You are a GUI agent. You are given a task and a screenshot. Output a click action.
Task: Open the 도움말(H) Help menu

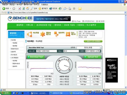44,5
